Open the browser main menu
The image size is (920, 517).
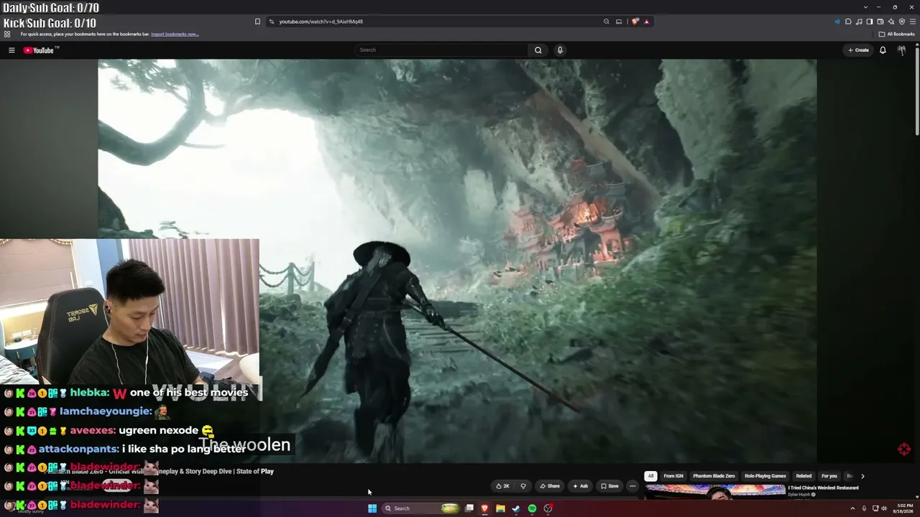[912, 22]
